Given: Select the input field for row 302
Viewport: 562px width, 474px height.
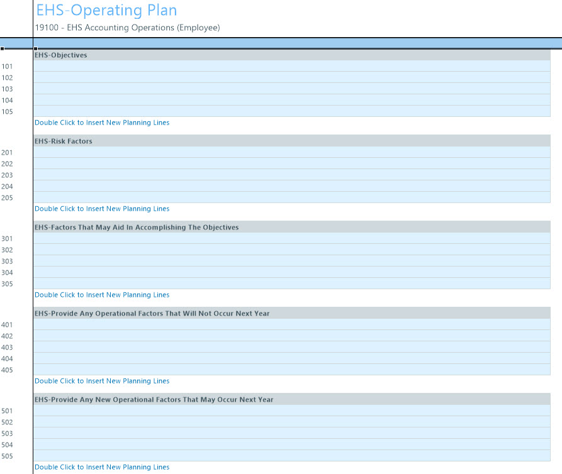Looking at the screenshot, I should click(x=292, y=250).
